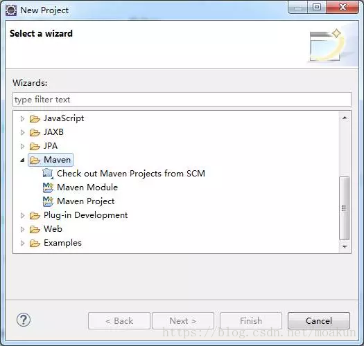364x346 pixels.
Task: Select the 'Maven Project' wizard
Action: click(86, 201)
